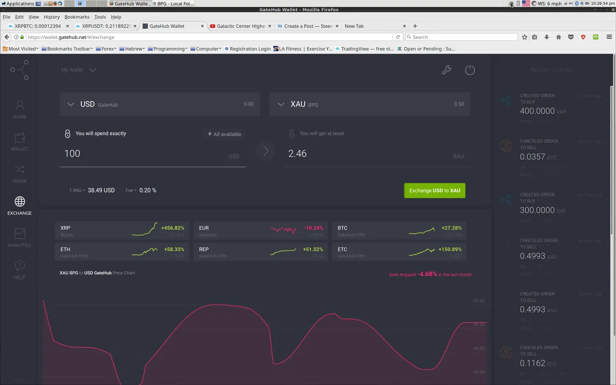Open the Analytics section in sidebar

[x=19, y=238]
